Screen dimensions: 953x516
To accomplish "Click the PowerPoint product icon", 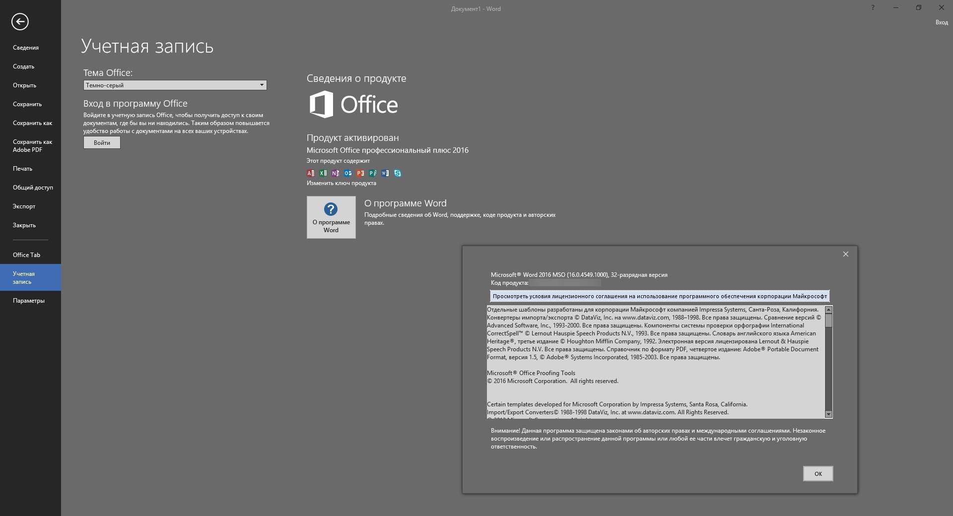I will (x=360, y=173).
